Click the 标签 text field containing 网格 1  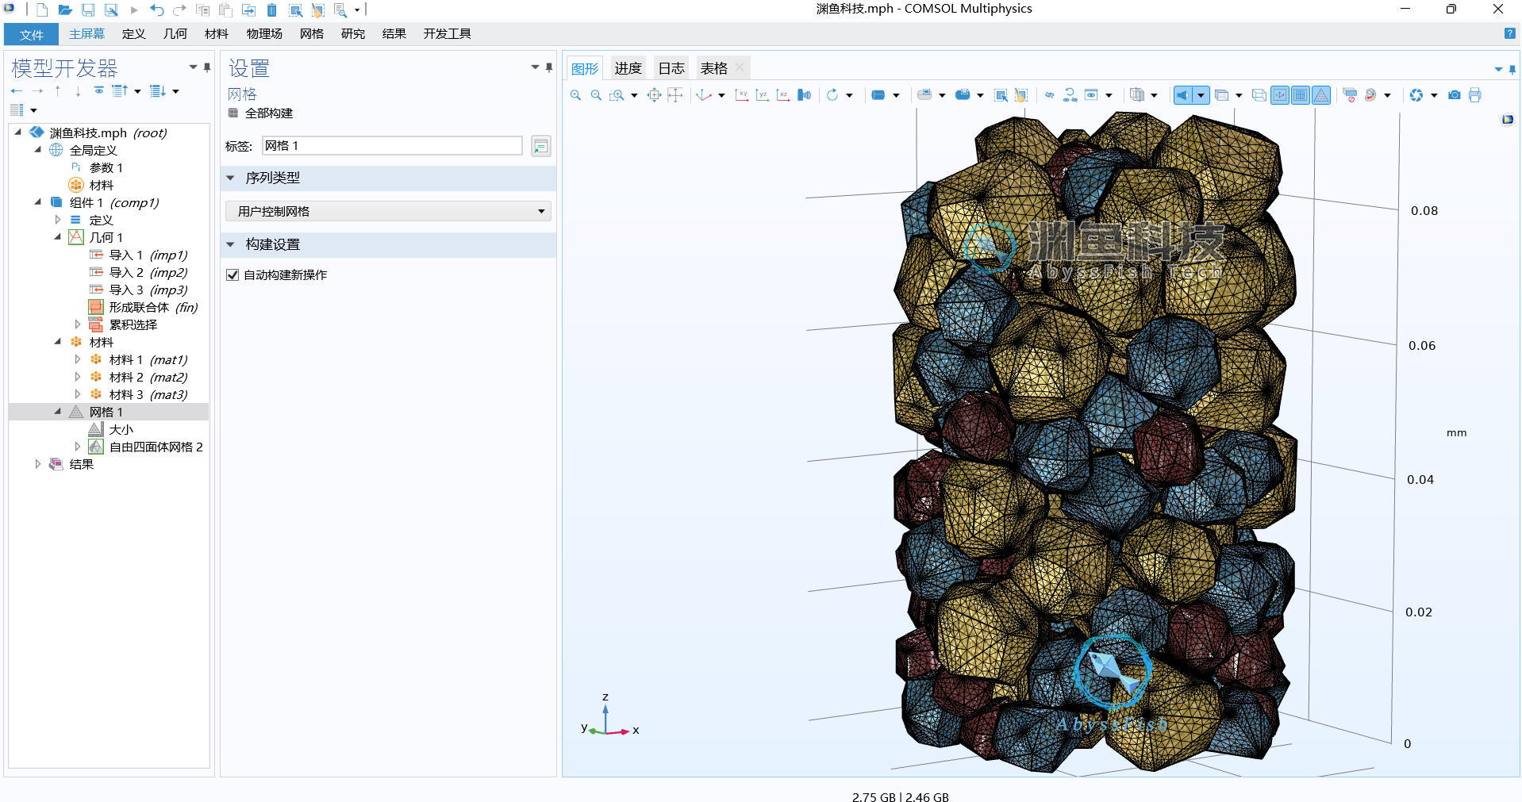(x=392, y=146)
